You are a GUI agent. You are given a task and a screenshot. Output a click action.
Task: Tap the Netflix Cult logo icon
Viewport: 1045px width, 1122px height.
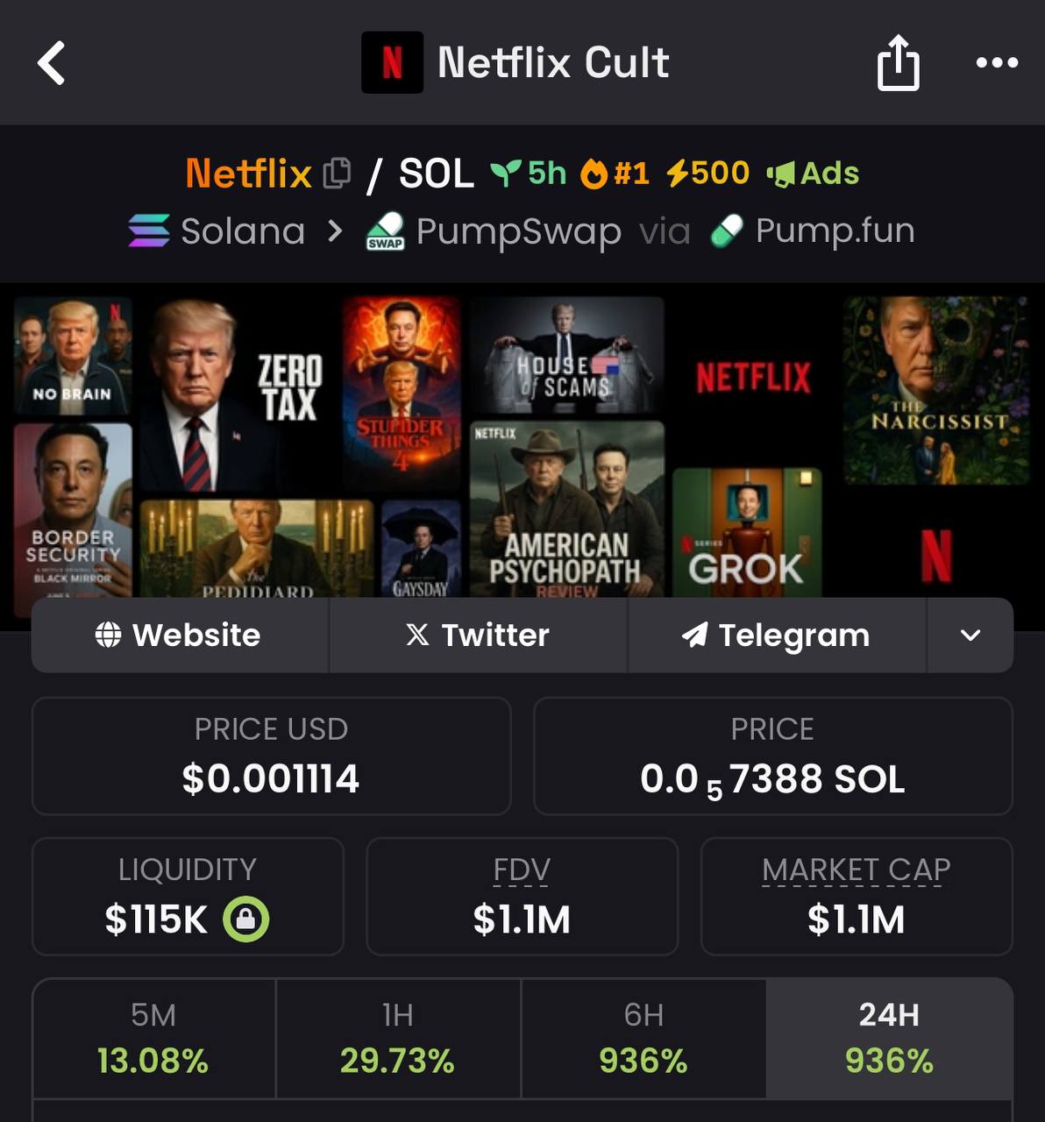392,62
